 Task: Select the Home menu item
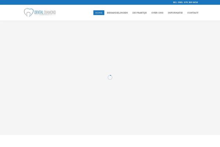pyautogui.click(x=99, y=12)
